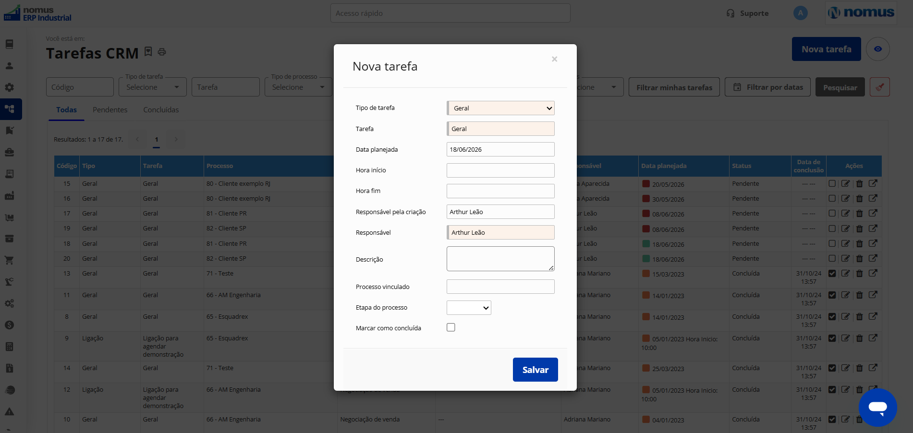Go to page 1 of results

(157, 139)
